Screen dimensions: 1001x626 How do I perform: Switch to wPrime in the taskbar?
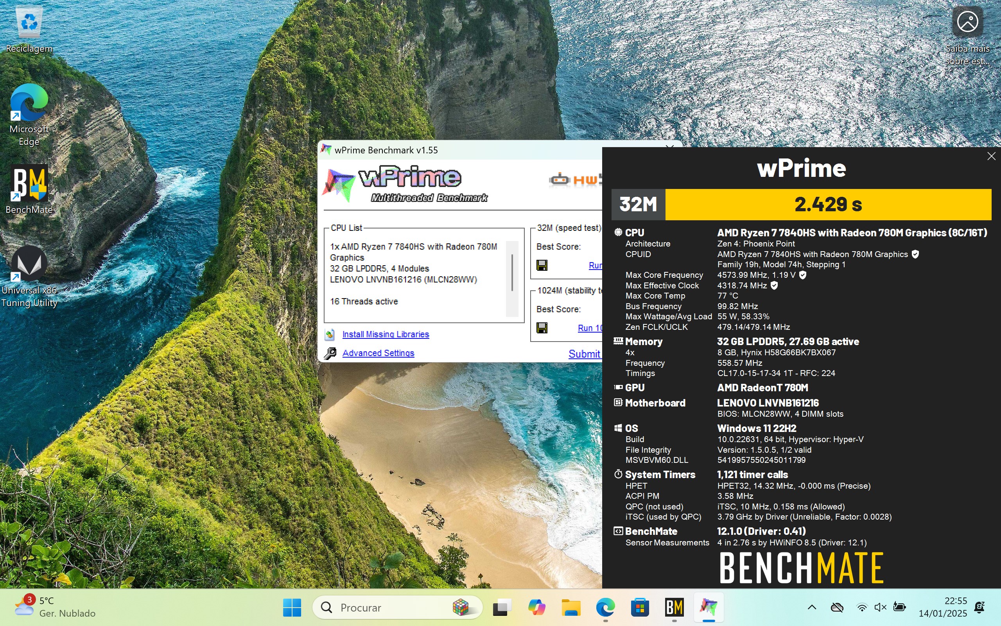(x=709, y=607)
